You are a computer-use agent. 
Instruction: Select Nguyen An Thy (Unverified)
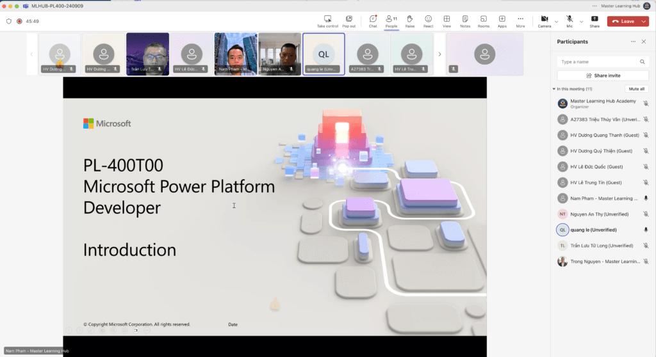603,214
